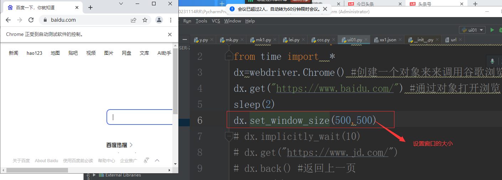Open 地图 link on Baidu
Viewport: 502px width, 180px height.
click(55, 53)
